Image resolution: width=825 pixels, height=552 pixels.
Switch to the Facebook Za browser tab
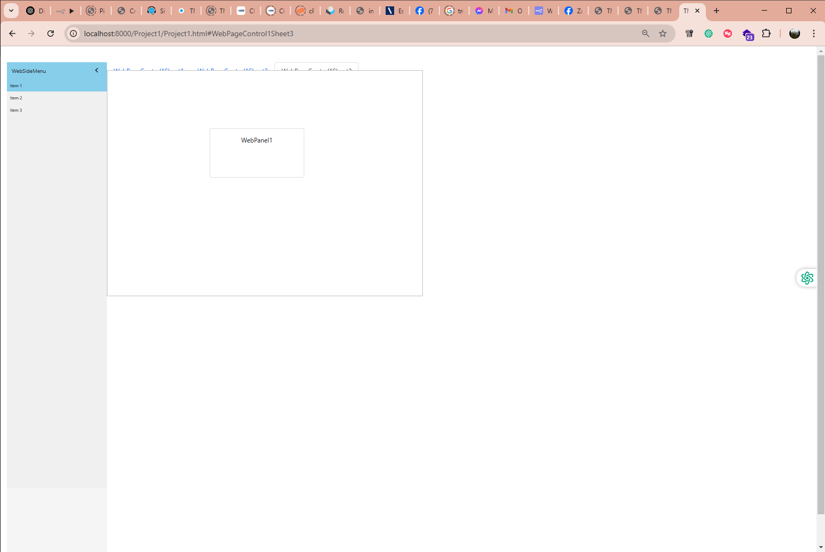tap(573, 11)
